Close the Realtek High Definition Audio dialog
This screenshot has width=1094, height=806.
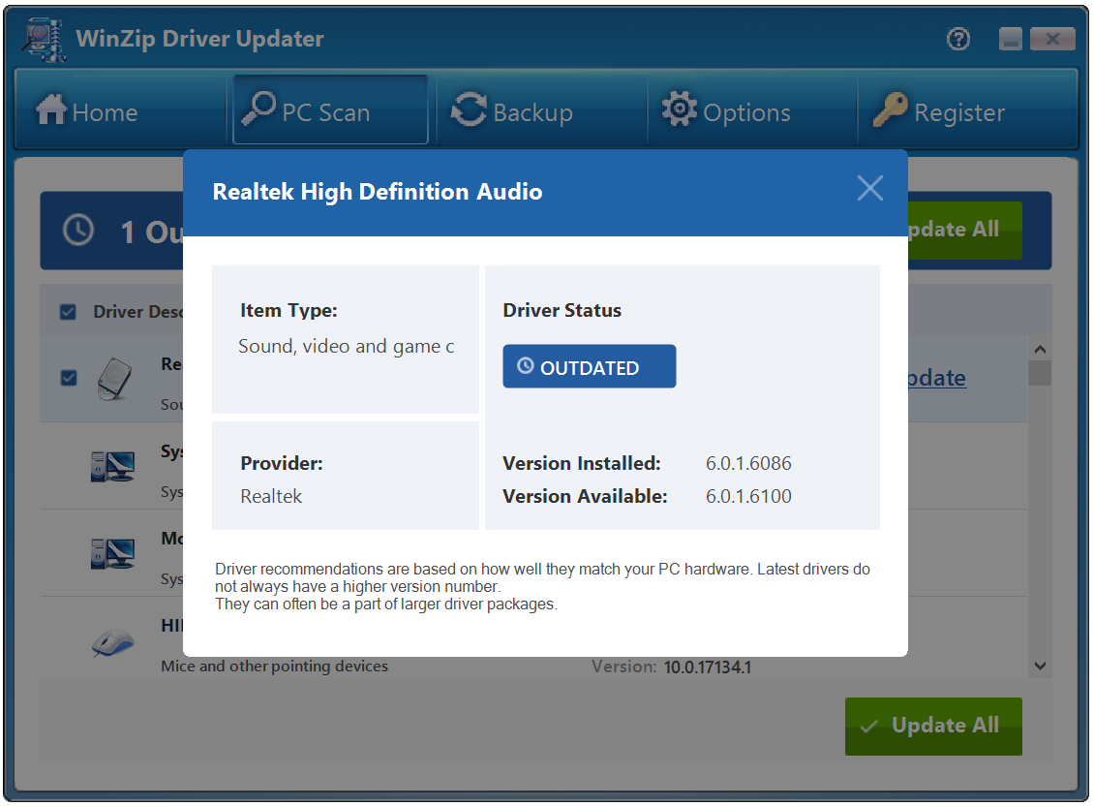coord(869,188)
